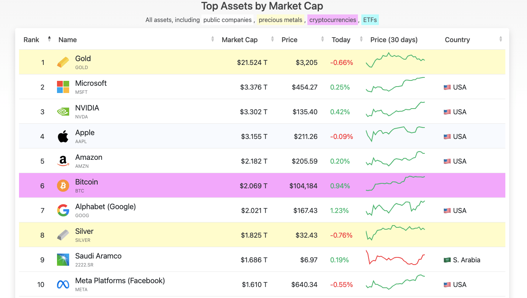This screenshot has height=298, width=527.
Task: Click Microsoft's 30-day price chart
Action: 395,85
